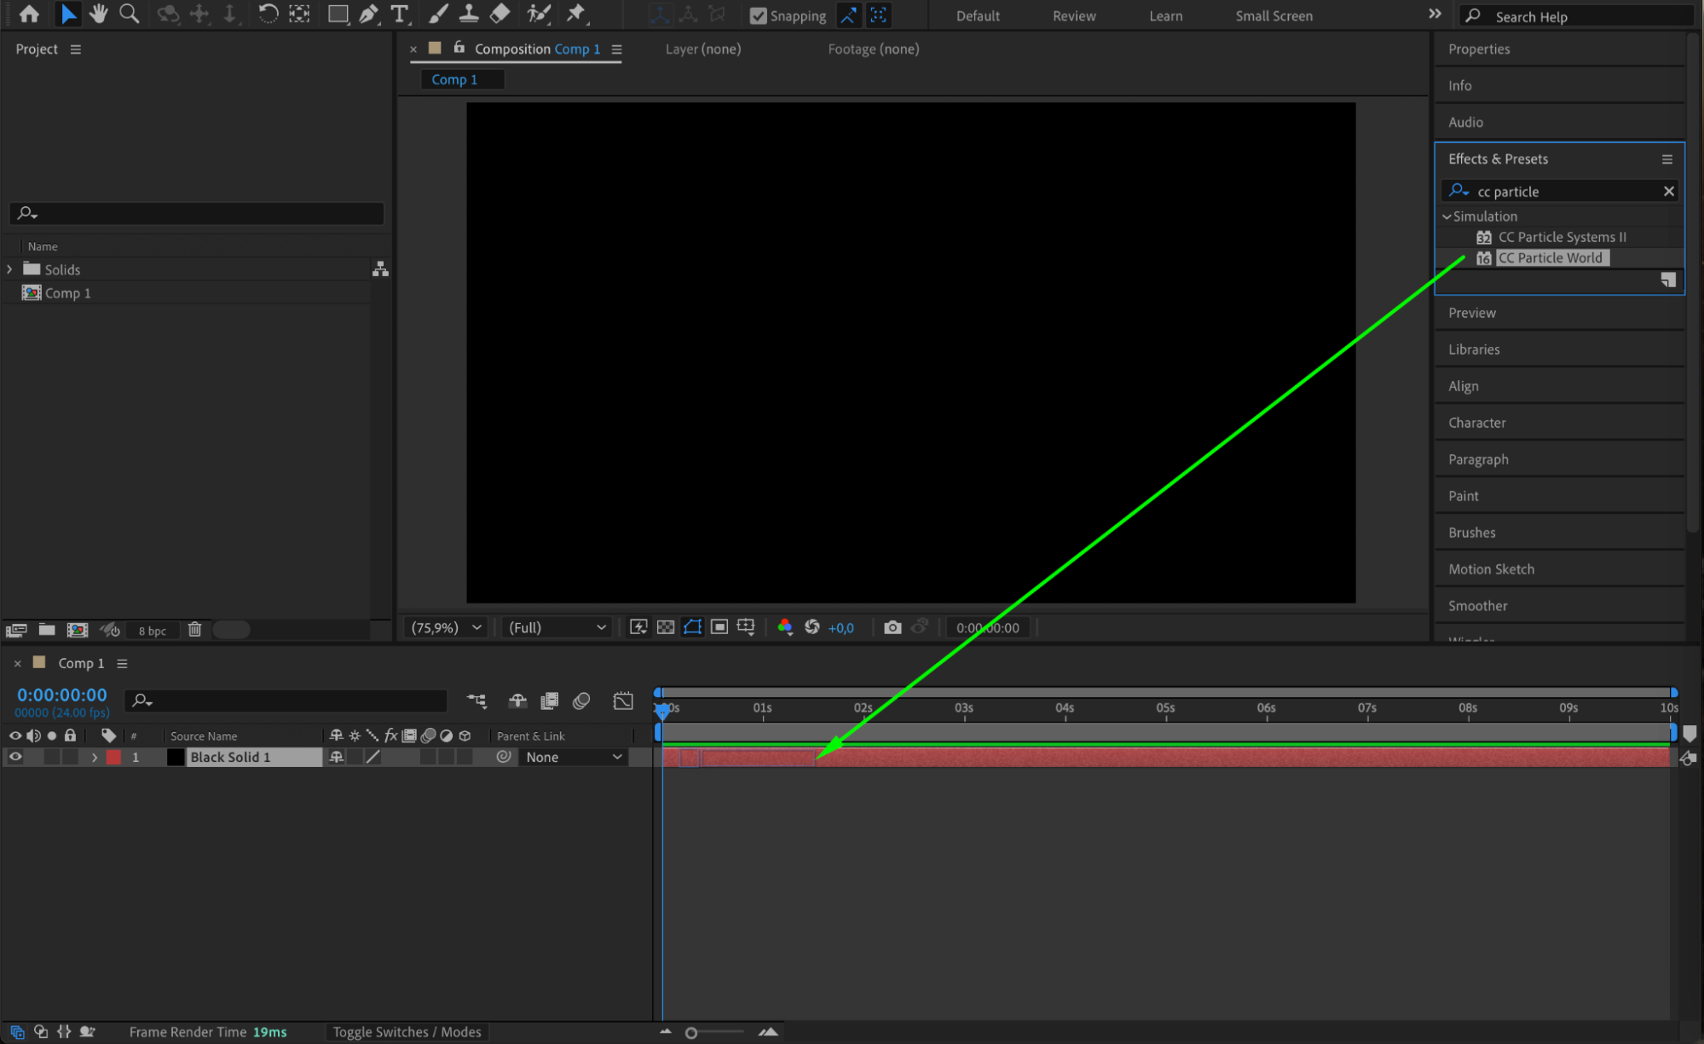Toggle the Snapping checkbox
This screenshot has height=1044, width=1704.
click(x=758, y=15)
